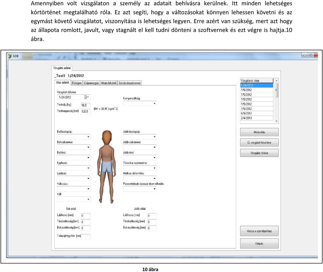Click Új vizsgálat készítése button
323x272 pixels.
tap(259, 143)
